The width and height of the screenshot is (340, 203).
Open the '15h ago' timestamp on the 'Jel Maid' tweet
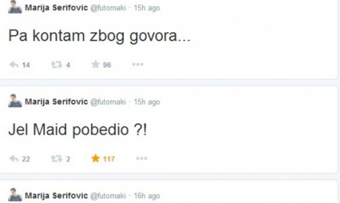click(147, 102)
